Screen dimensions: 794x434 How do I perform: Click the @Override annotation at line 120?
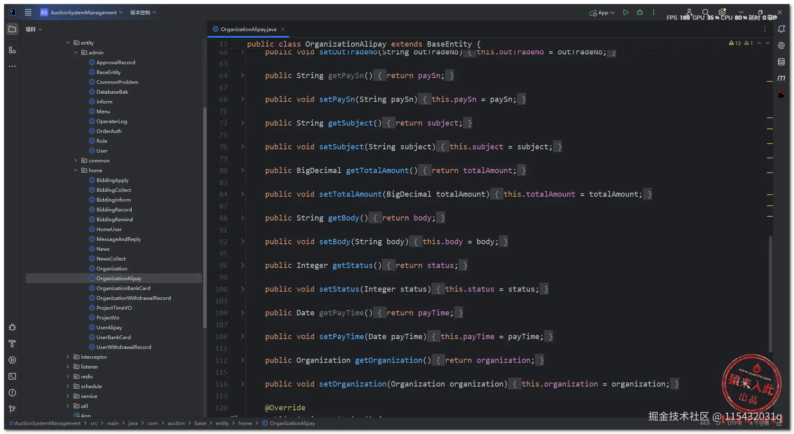pos(285,407)
